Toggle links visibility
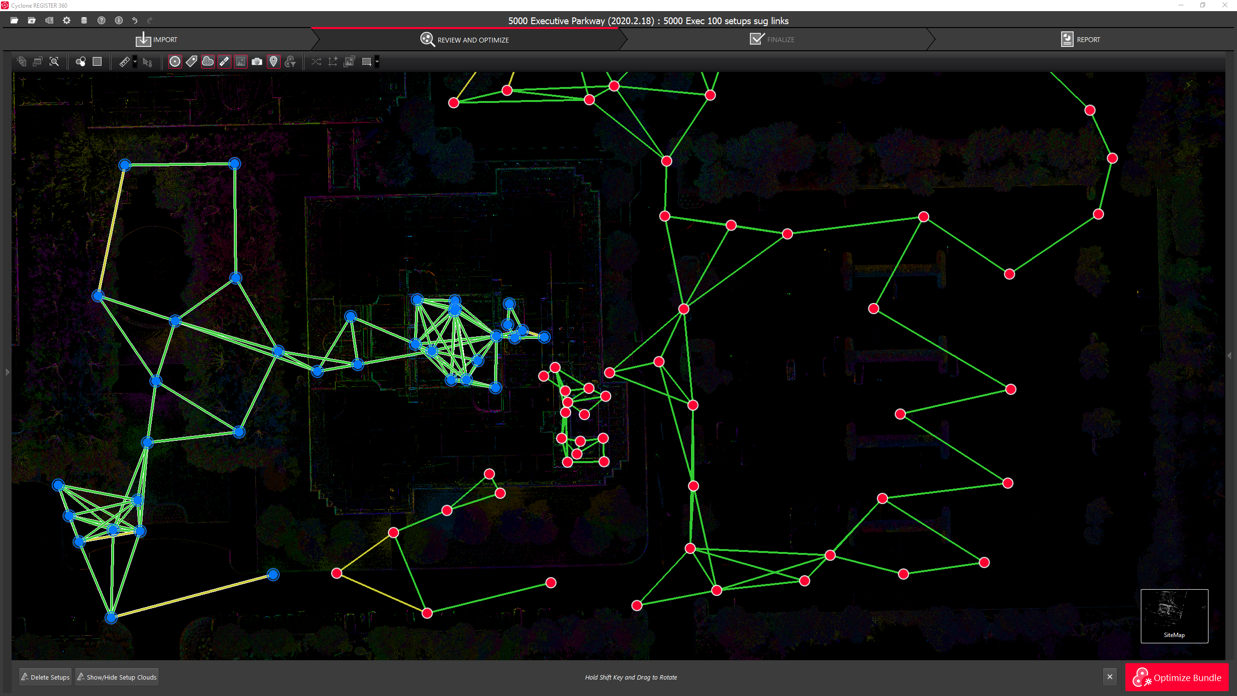Viewport: 1237px width, 696px height. (224, 61)
